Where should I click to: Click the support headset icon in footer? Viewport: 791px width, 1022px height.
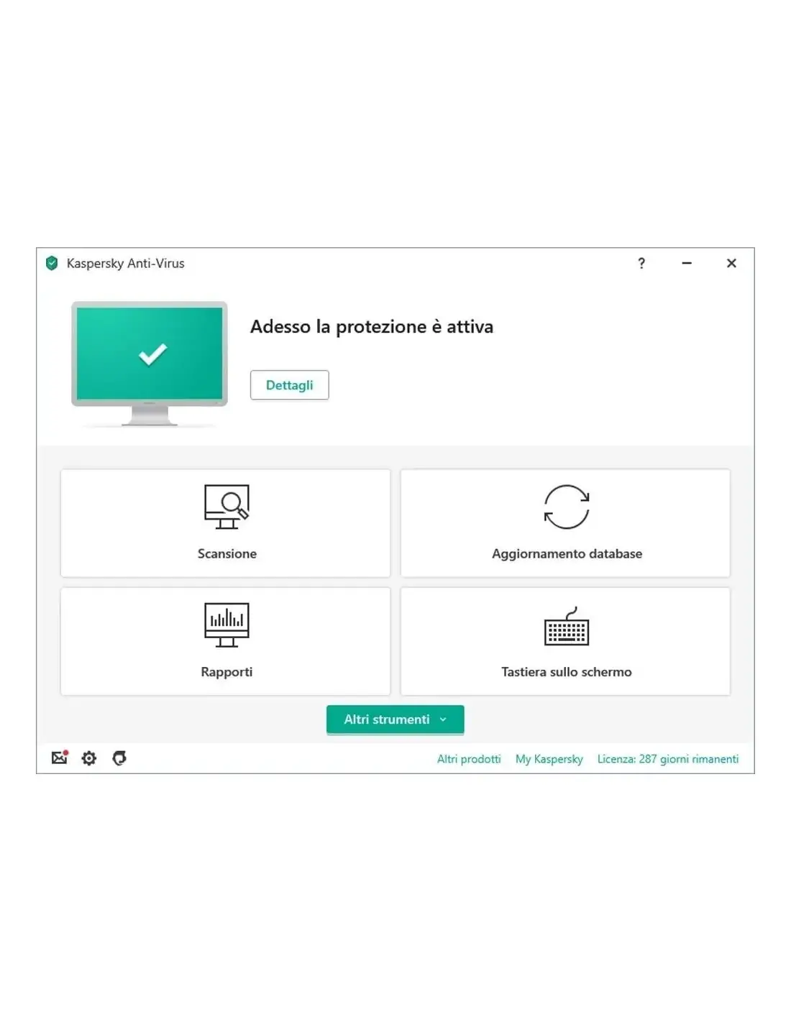[119, 758]
